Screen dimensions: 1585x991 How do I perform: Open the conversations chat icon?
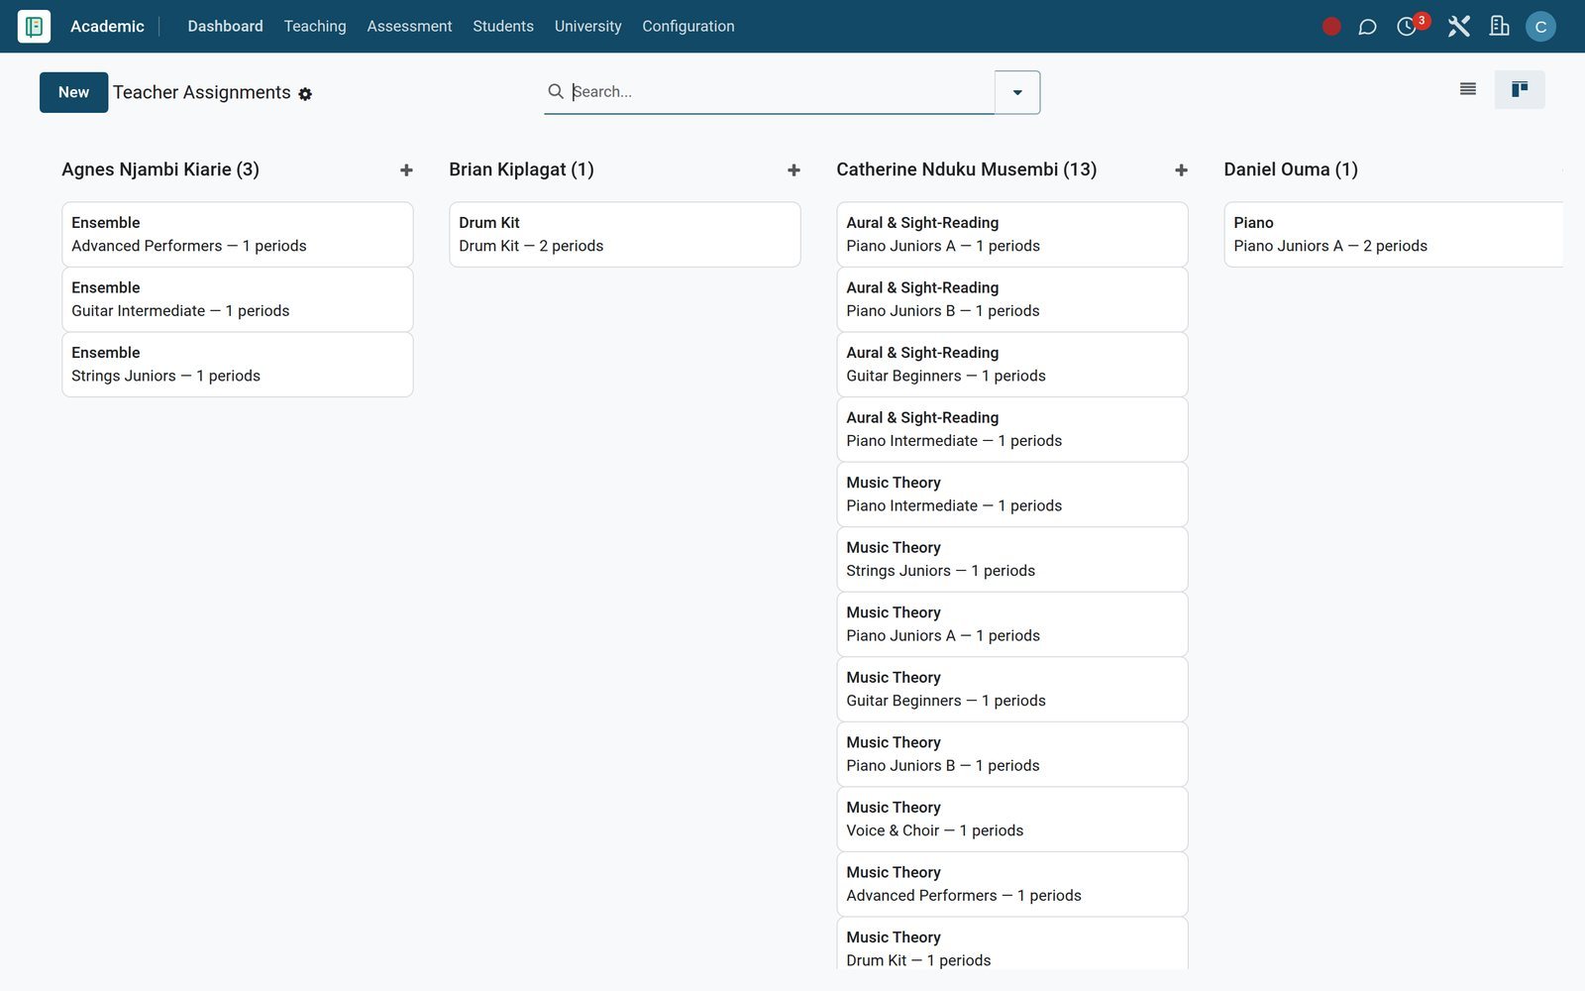coord(1367,27)
